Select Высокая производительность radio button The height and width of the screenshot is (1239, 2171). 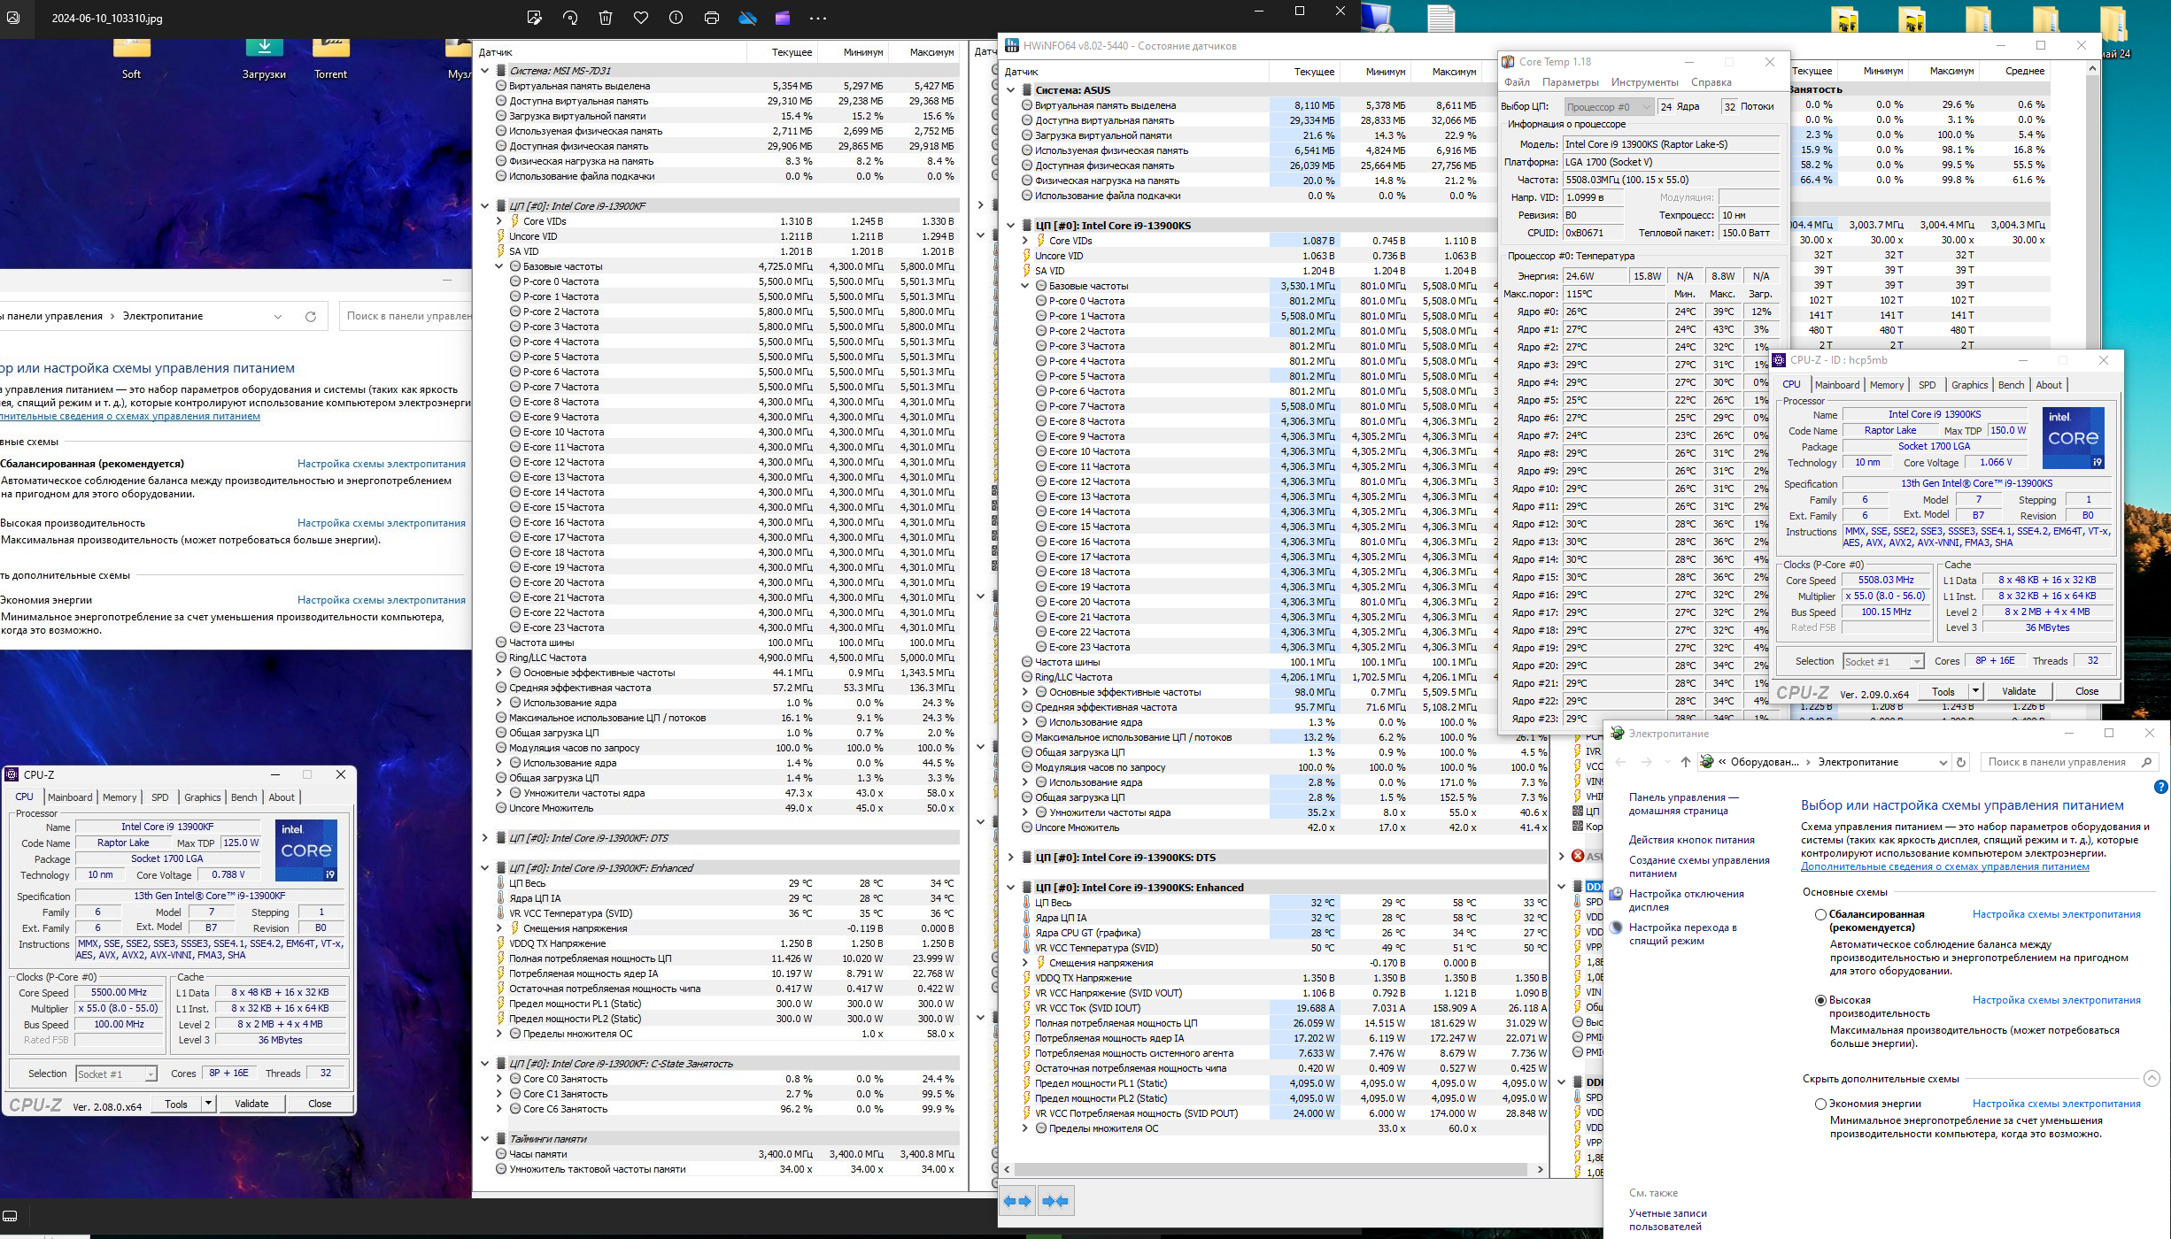[x=1821, y=1000]
